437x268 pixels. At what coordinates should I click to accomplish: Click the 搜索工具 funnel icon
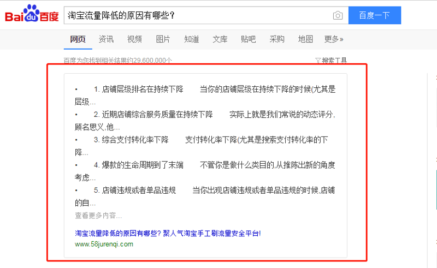318,61
